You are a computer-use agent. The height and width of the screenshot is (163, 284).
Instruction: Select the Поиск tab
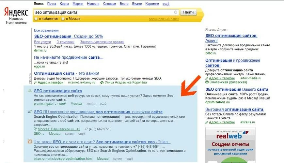39,4
